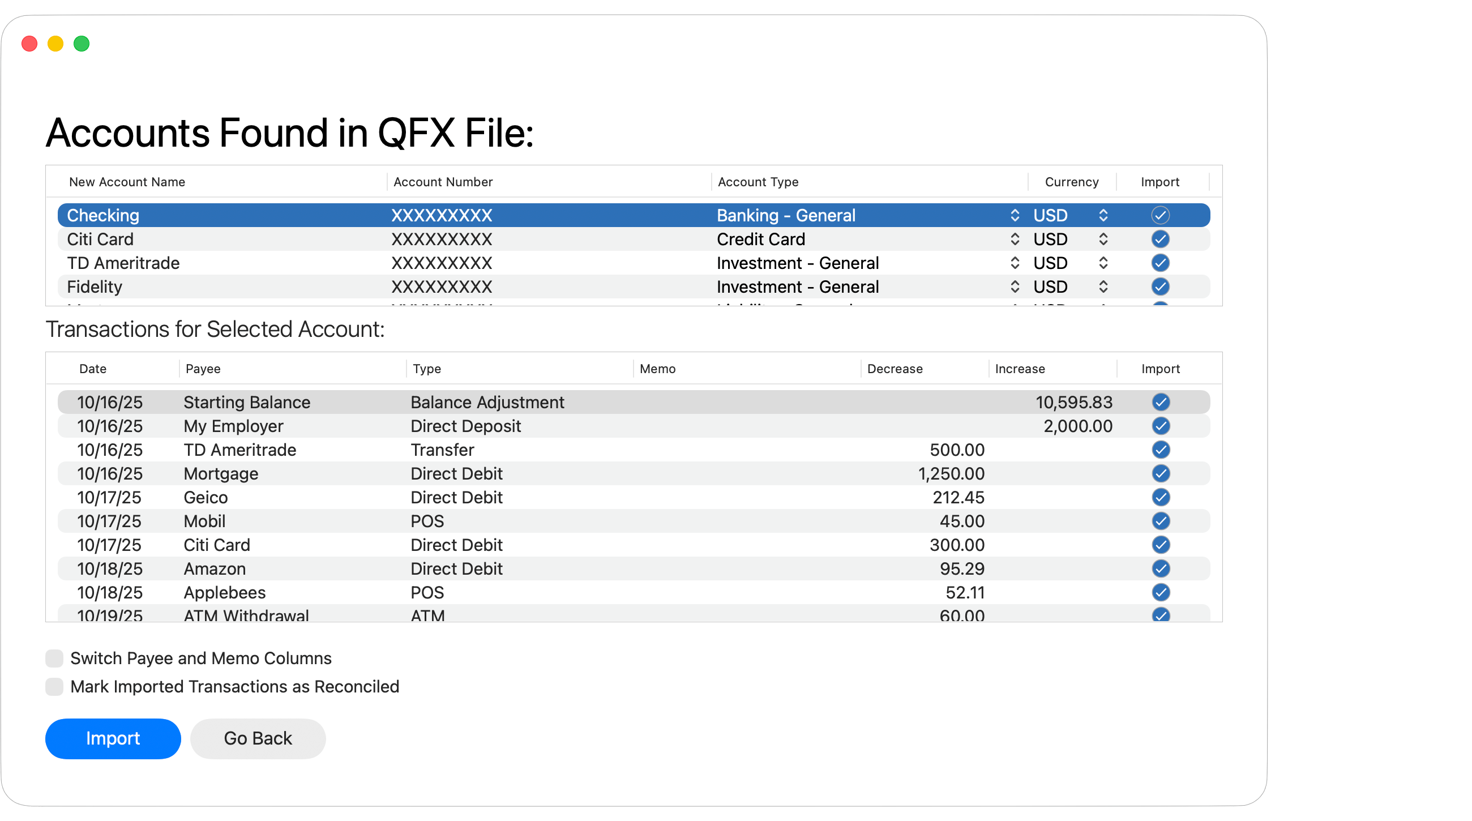Open the Account Type dropdown for Checking
The width and height of the screenshot is (1472, 821).
click(1016, 215)
